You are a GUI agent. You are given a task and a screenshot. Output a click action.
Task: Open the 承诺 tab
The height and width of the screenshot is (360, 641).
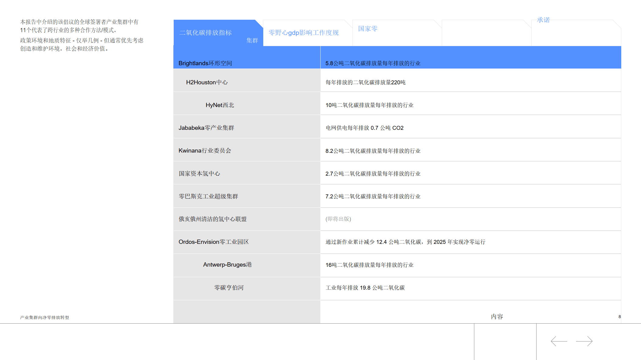576,33
